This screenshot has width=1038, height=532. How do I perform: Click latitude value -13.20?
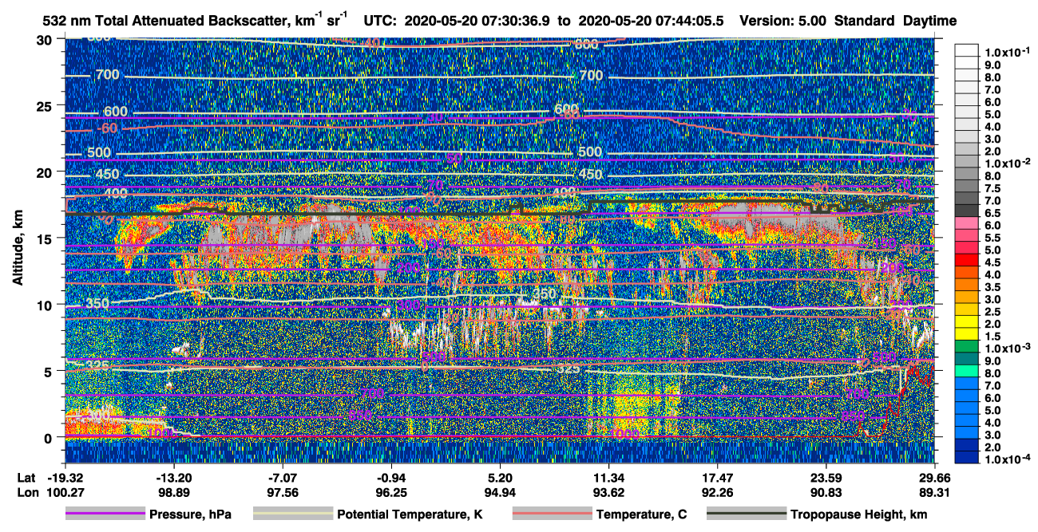pyautogui.click(x=174, y=478)
